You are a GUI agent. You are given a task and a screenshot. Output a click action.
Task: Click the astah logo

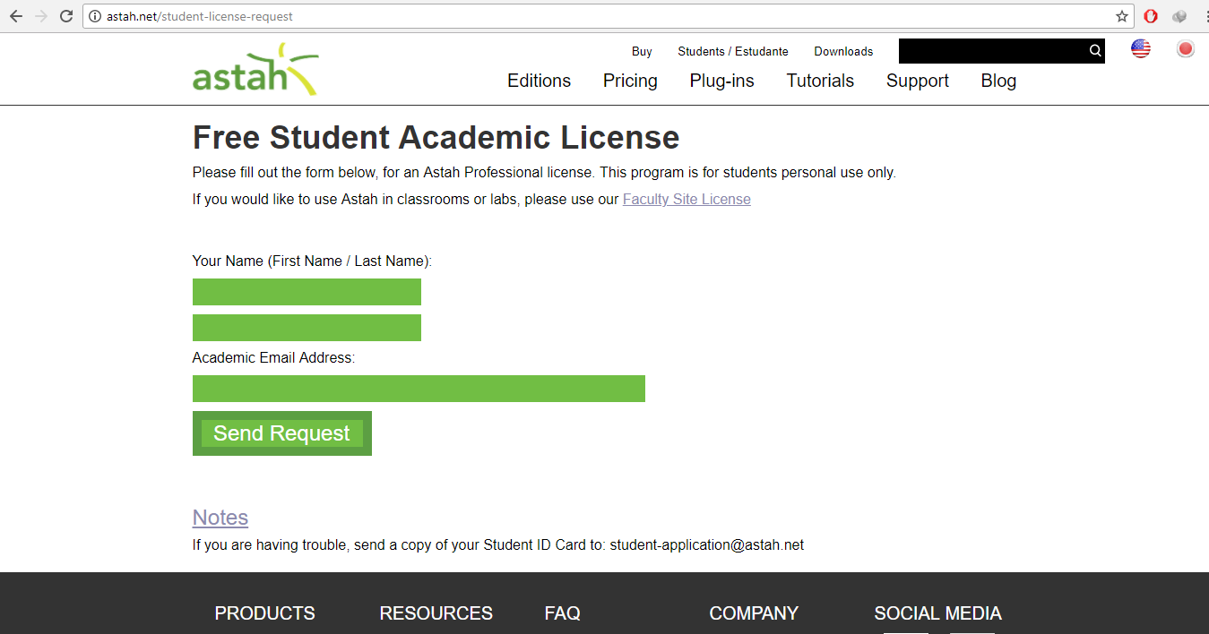(255, 70)
